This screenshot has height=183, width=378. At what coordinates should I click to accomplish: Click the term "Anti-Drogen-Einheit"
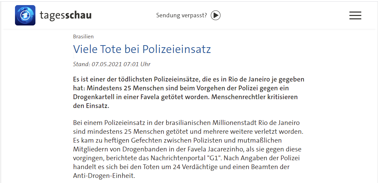[104, 176]
